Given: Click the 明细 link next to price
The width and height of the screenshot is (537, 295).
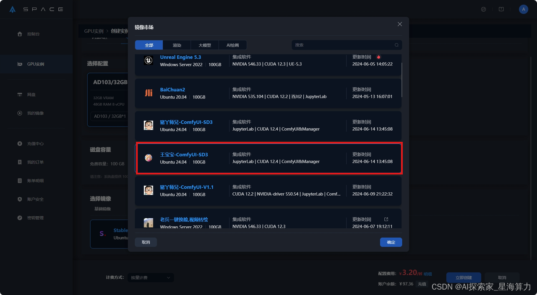Looking at the screenshot, I should (x=428, y=274).
